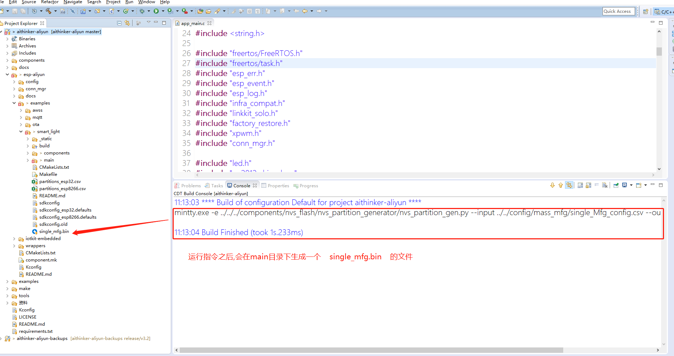Expand the Includes node

coord(7,53)
